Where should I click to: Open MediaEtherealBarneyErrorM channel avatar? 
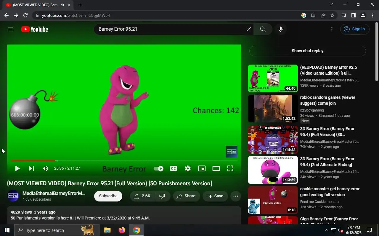13,196
